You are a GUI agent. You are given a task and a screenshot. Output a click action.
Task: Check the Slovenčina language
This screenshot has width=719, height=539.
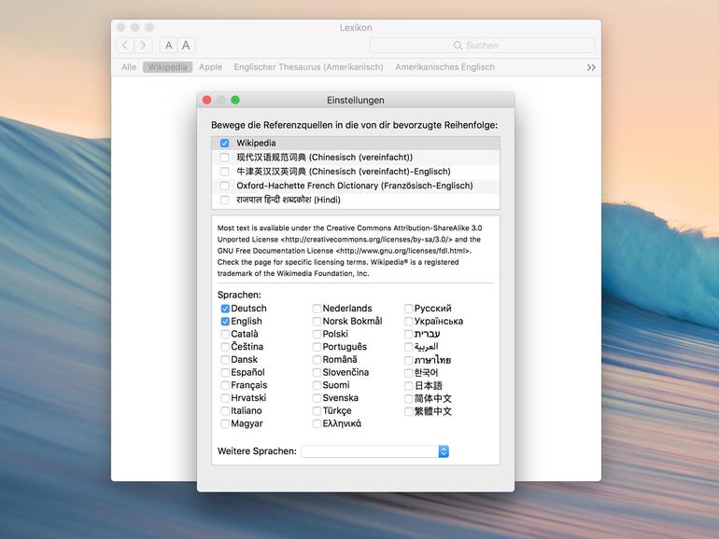pyautogui.click(x=317, y=372)
